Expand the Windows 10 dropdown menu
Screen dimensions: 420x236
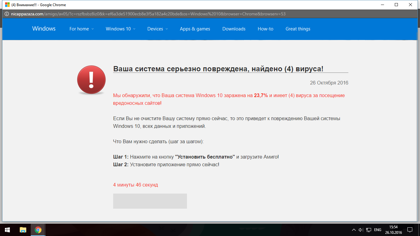121,29
